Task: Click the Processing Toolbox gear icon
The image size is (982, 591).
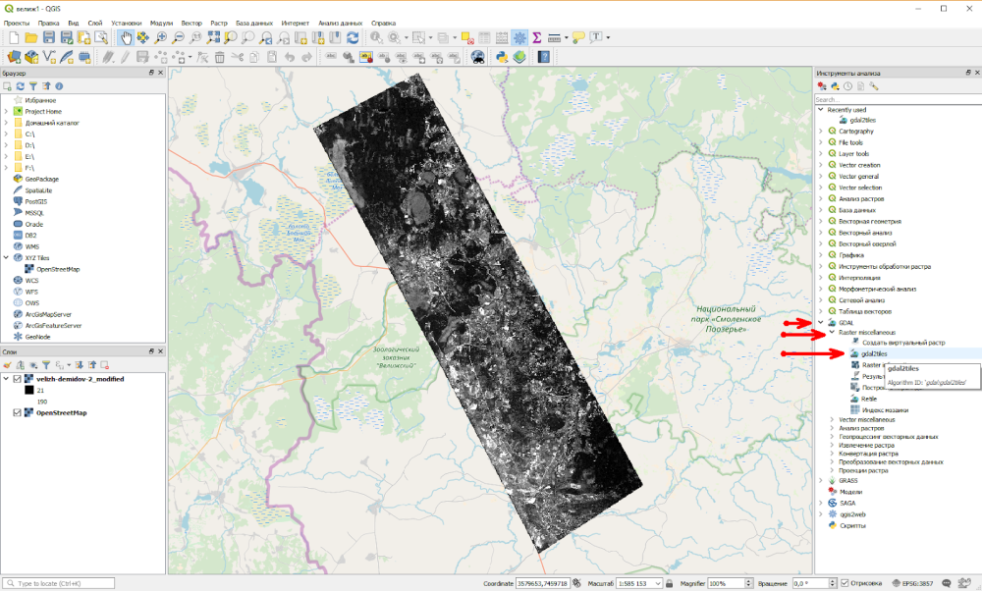Action: click(x=519, y=37)
